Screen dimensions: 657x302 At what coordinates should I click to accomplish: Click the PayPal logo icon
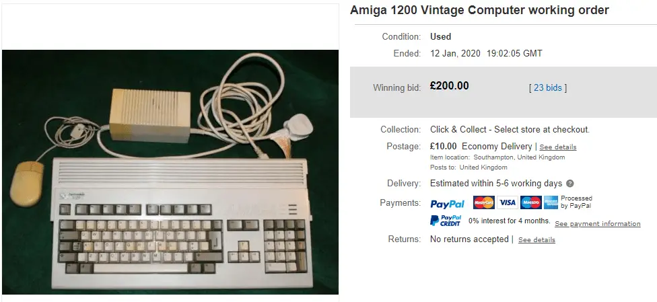coord(447,204)
